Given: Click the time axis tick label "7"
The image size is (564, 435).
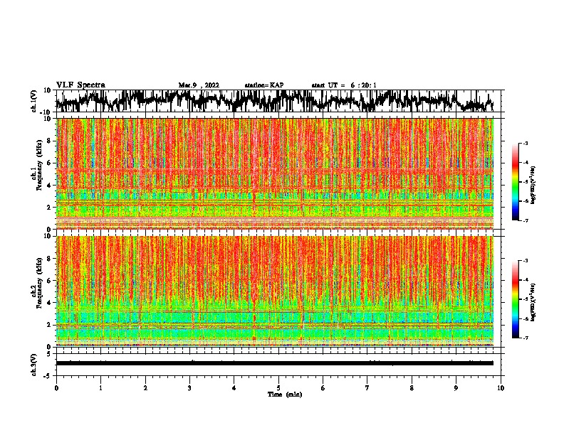Looking at the screenshot, I should pyautogui.click(x=367, y=388).
